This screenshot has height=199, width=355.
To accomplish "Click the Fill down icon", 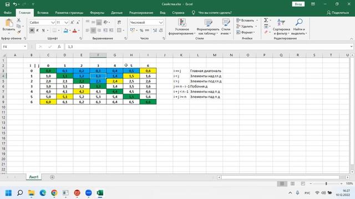I will pyautogui.click(x=266, y=26).
